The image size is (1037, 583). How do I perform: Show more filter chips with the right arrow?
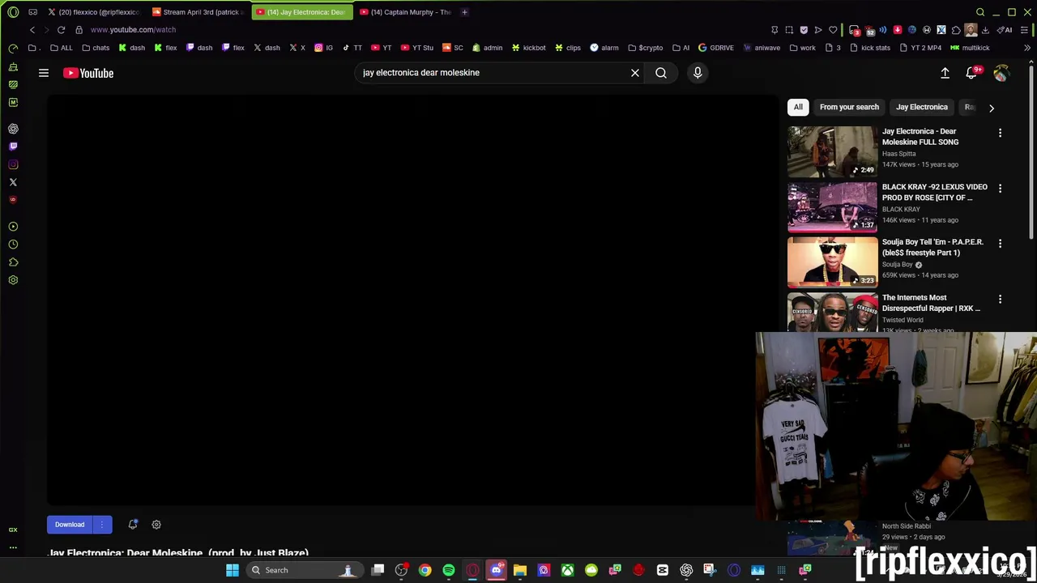pyautogui.click(x=991, y=108)
